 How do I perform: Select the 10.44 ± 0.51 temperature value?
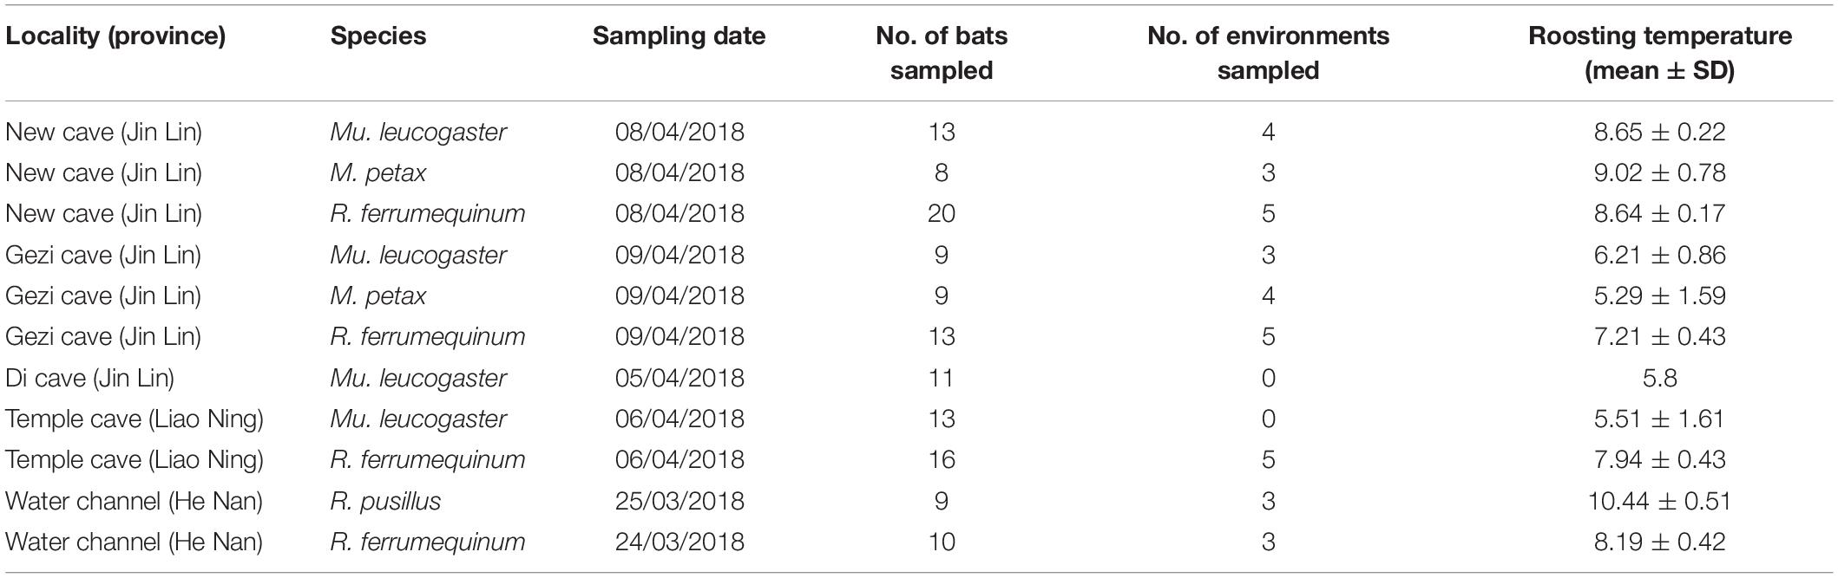point(1659,501)
